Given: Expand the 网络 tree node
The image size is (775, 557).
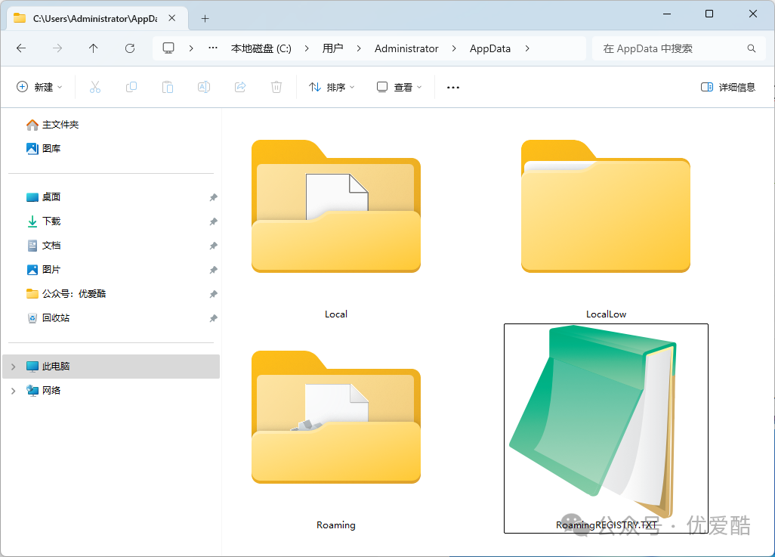Looking at the screenshot, I should (13, 391).
